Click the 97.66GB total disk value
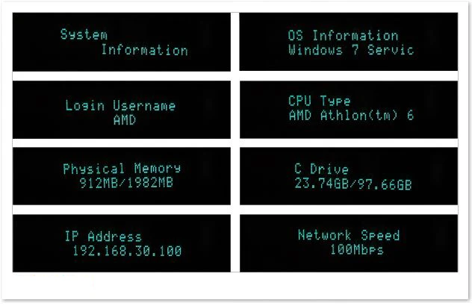This screenshot has height=306, width=472. pyautogui.click(x=385, y=184)
